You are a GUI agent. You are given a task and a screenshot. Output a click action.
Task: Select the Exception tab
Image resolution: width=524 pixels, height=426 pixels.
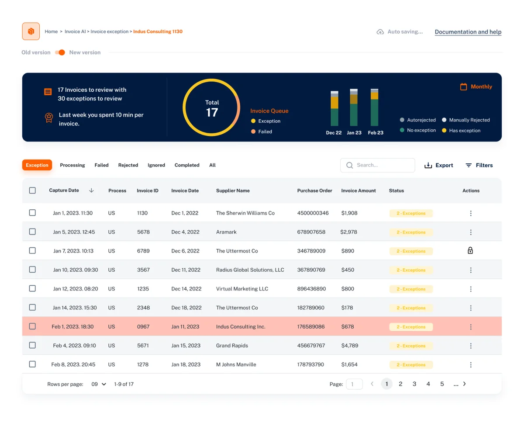tap(37, 165)
